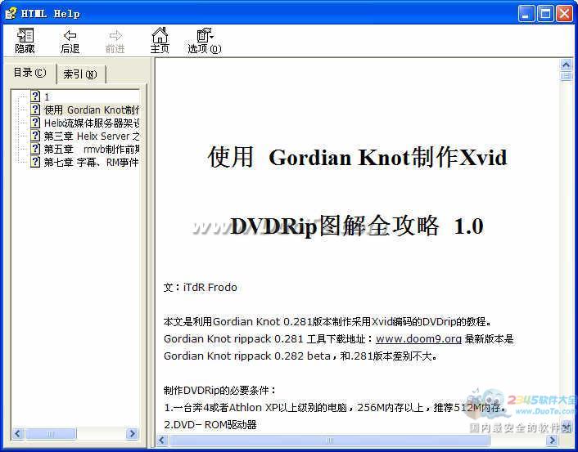Open the Helix流媒体服务器架设 topic
This screenshot has height=452, width=578.
pos(92,123)
